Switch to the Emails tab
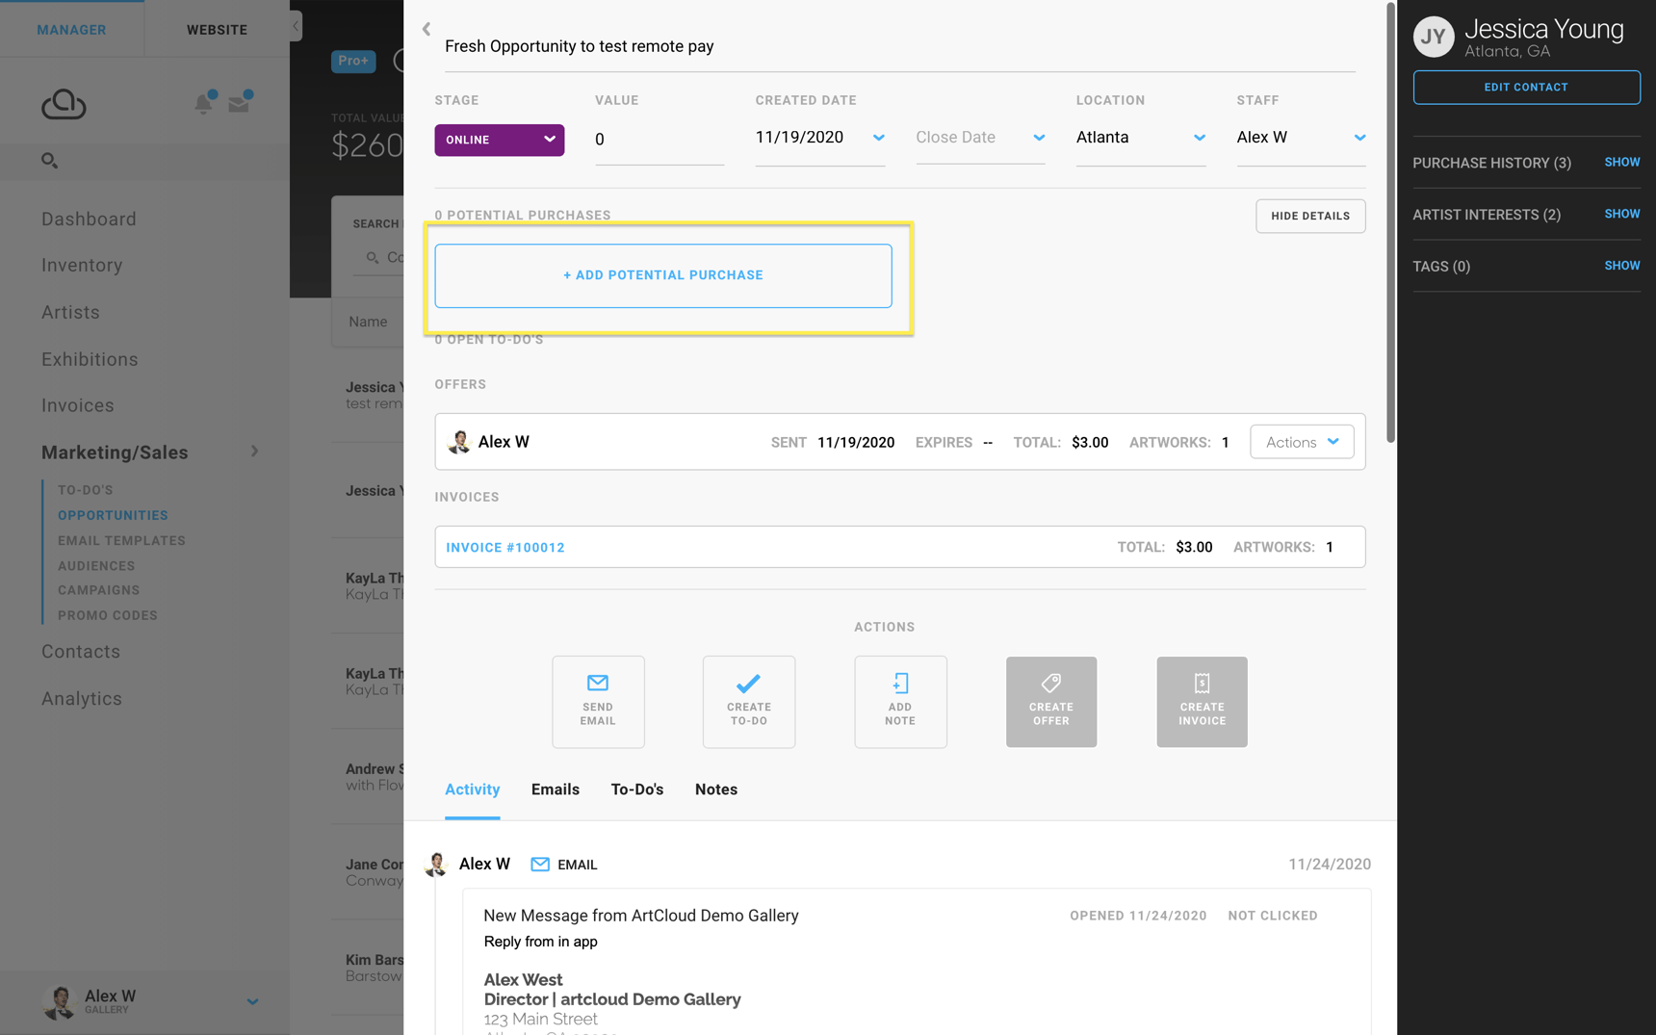The width and height of the screenshot is (1656, 1035). 555,789
